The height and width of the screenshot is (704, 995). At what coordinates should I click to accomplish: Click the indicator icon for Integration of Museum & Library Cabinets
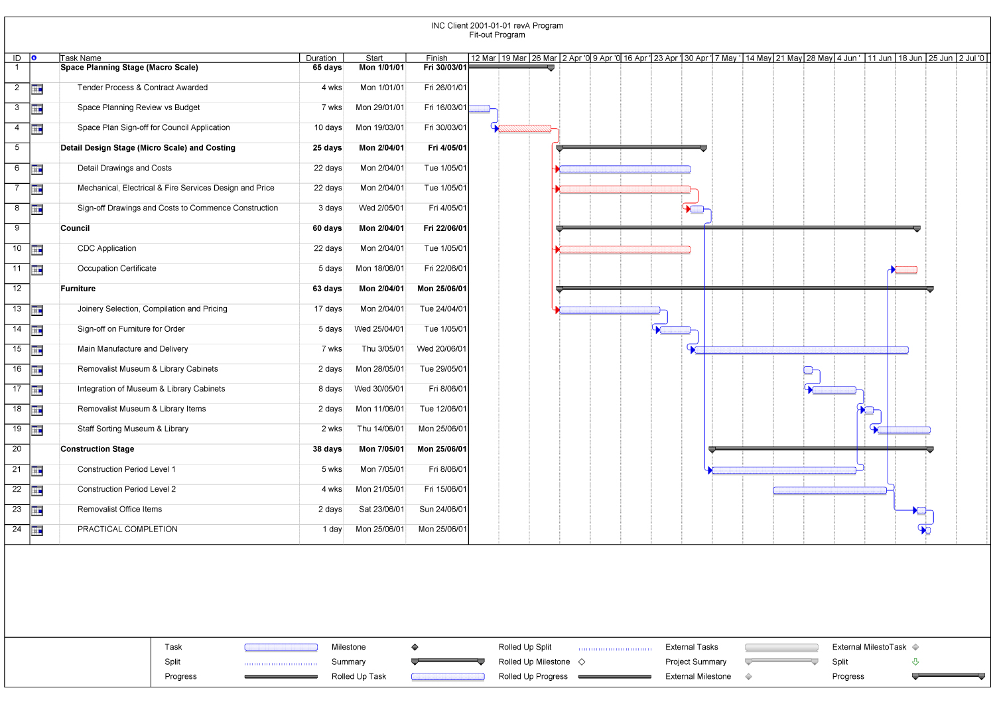coord(37,390)
